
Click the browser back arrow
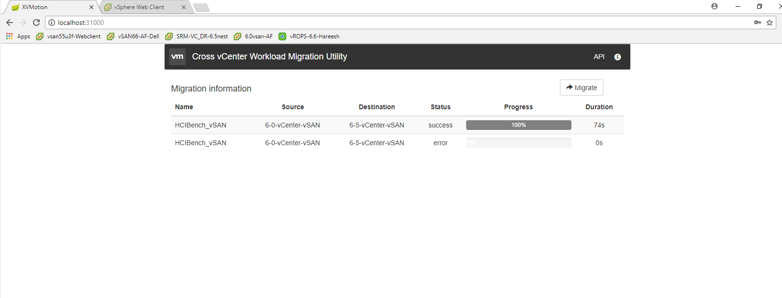[x=10, y=23]
